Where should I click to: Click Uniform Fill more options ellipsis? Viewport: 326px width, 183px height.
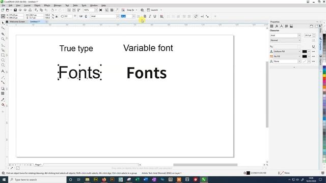tap(313, 51)
